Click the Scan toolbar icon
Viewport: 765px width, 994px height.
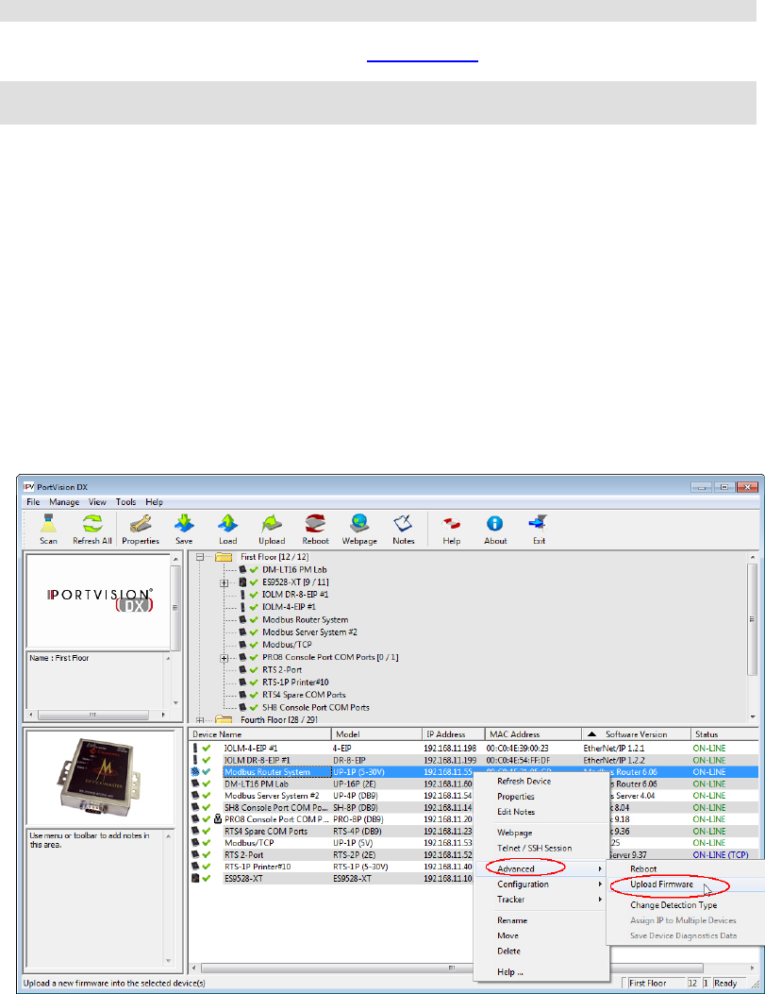coord(48,524)
